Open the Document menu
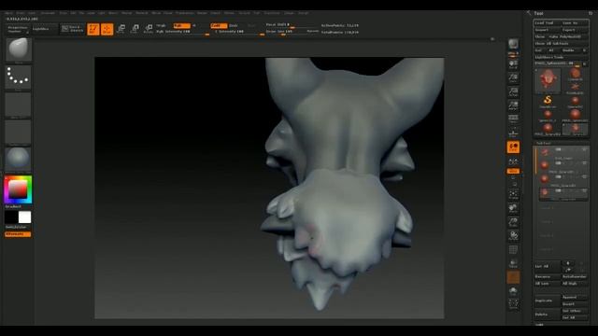Screen dimensions: 598x336 tap(48, 13)
